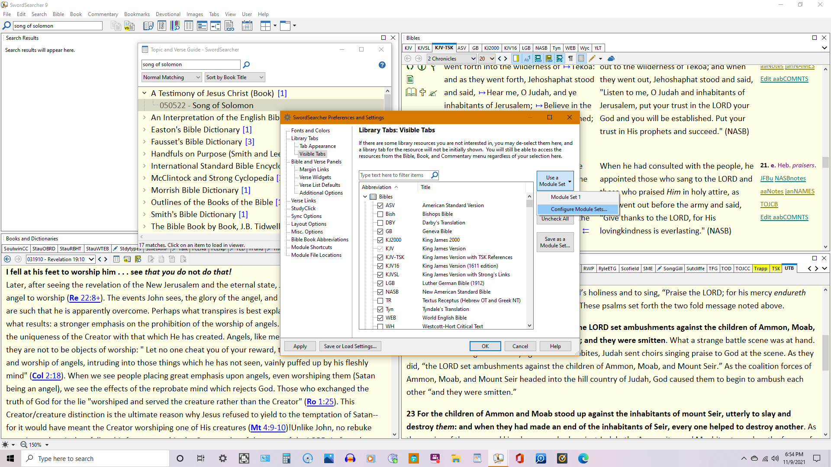Collapse the Bibles group in module list
The width and height of the screenshot is (831, 467).
[365, 197]
